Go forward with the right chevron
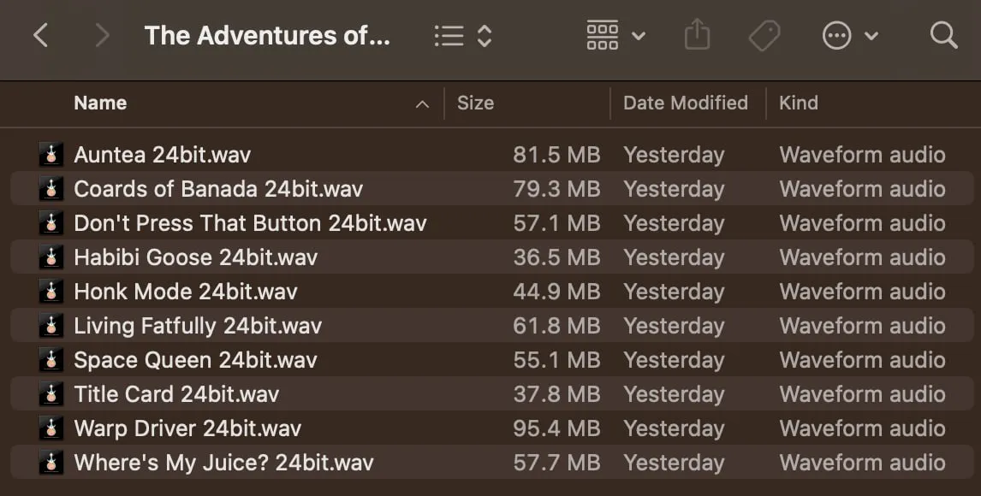Image resolution: width=981 pixels, height=496 pixels. click(x=102, y=36)
